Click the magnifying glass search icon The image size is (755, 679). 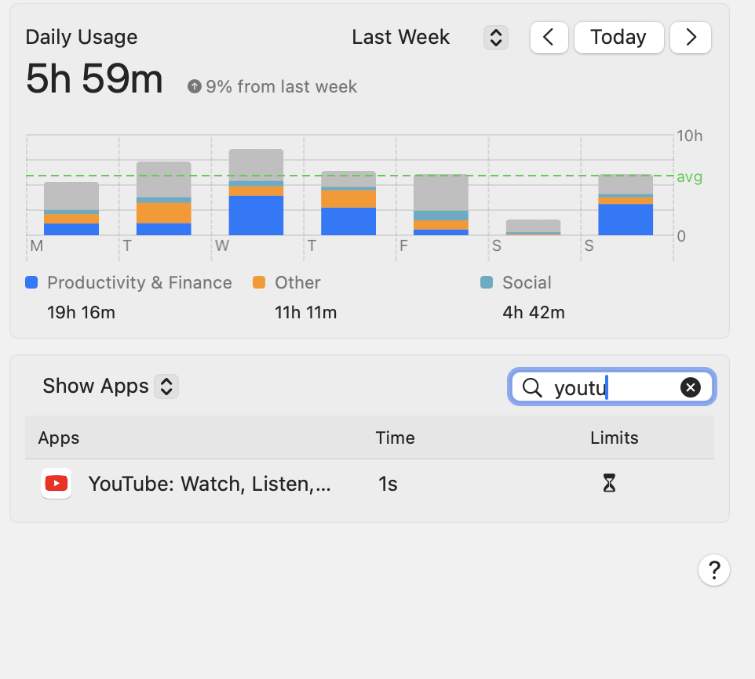coord(532,387)
